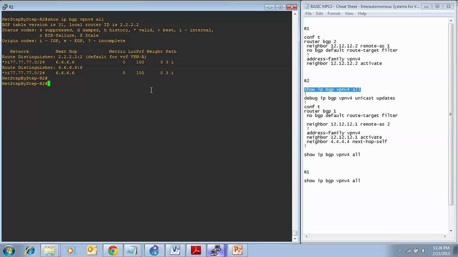Screen dimensions: 458x257
Task: Click 'neighbor 12.12.12.2 activate' line
Action: tap(344, 64)
